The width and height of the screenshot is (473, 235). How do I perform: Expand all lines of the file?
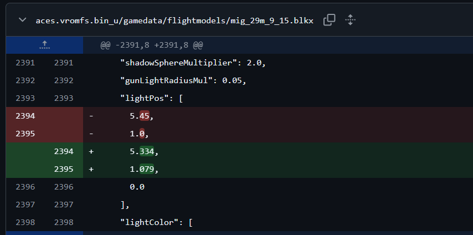point(350,20)
